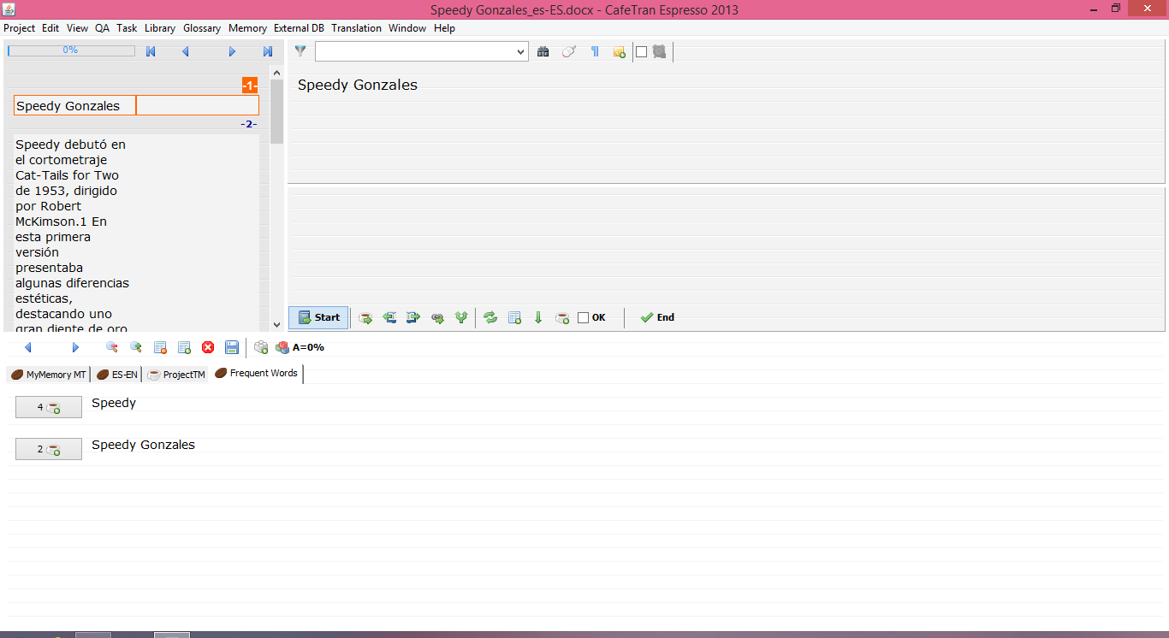Tick the OK checkbox
This screenshot has height=638, width=1169.
tap(584, 317)
